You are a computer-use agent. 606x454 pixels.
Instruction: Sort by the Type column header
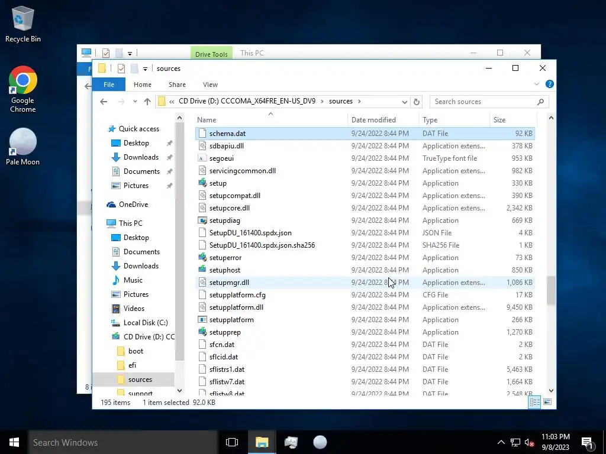(454, 120)
